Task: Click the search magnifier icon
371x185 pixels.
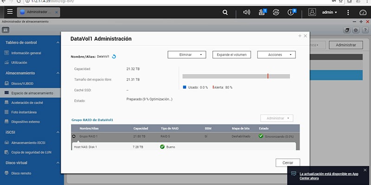Action: tap(225, 12)
